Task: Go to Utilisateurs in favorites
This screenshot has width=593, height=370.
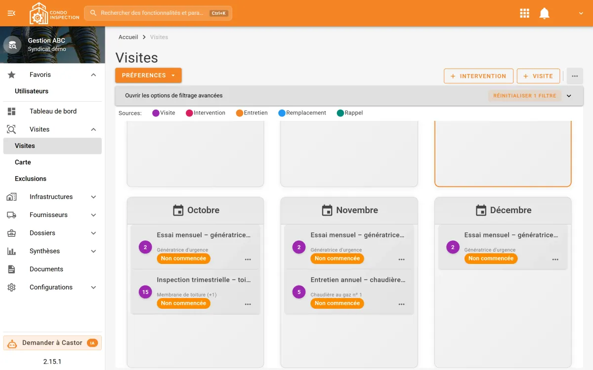Action: point(32,91)
